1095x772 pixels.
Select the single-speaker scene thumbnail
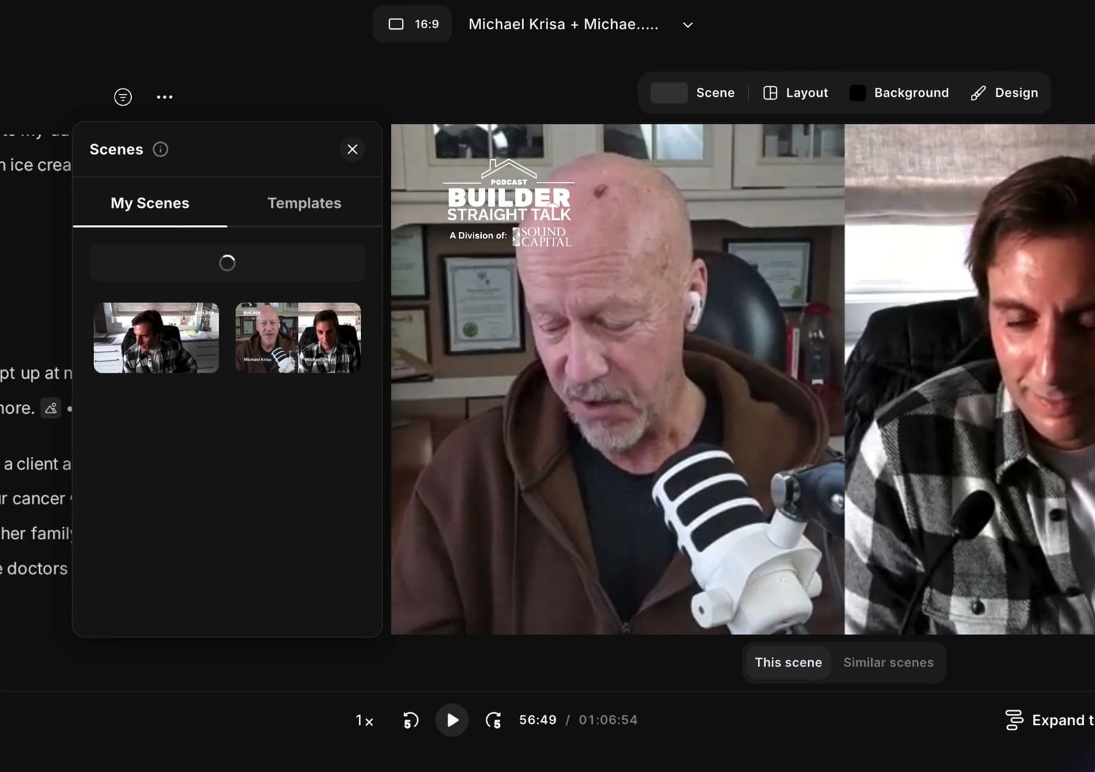156,338
